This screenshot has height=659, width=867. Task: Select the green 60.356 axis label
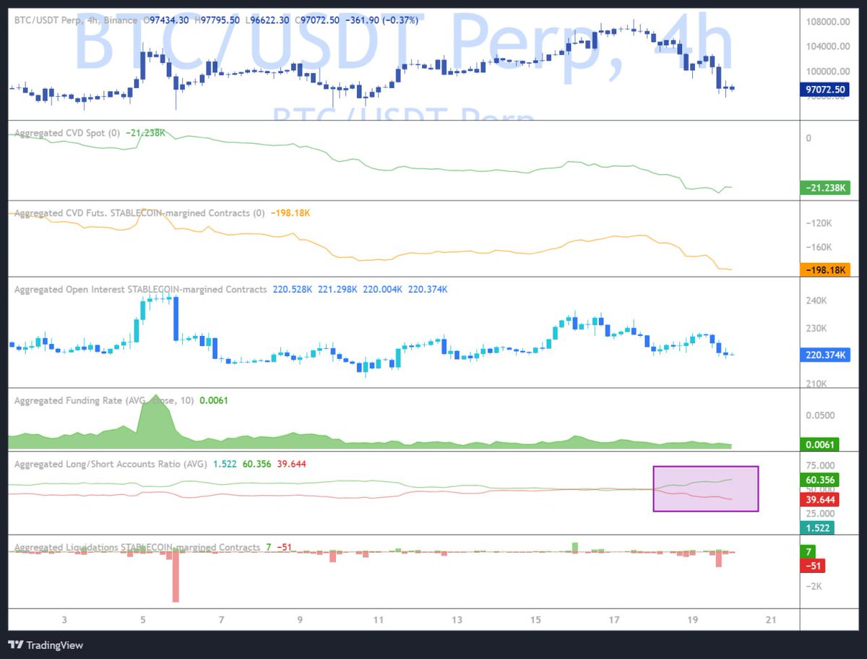819,480
